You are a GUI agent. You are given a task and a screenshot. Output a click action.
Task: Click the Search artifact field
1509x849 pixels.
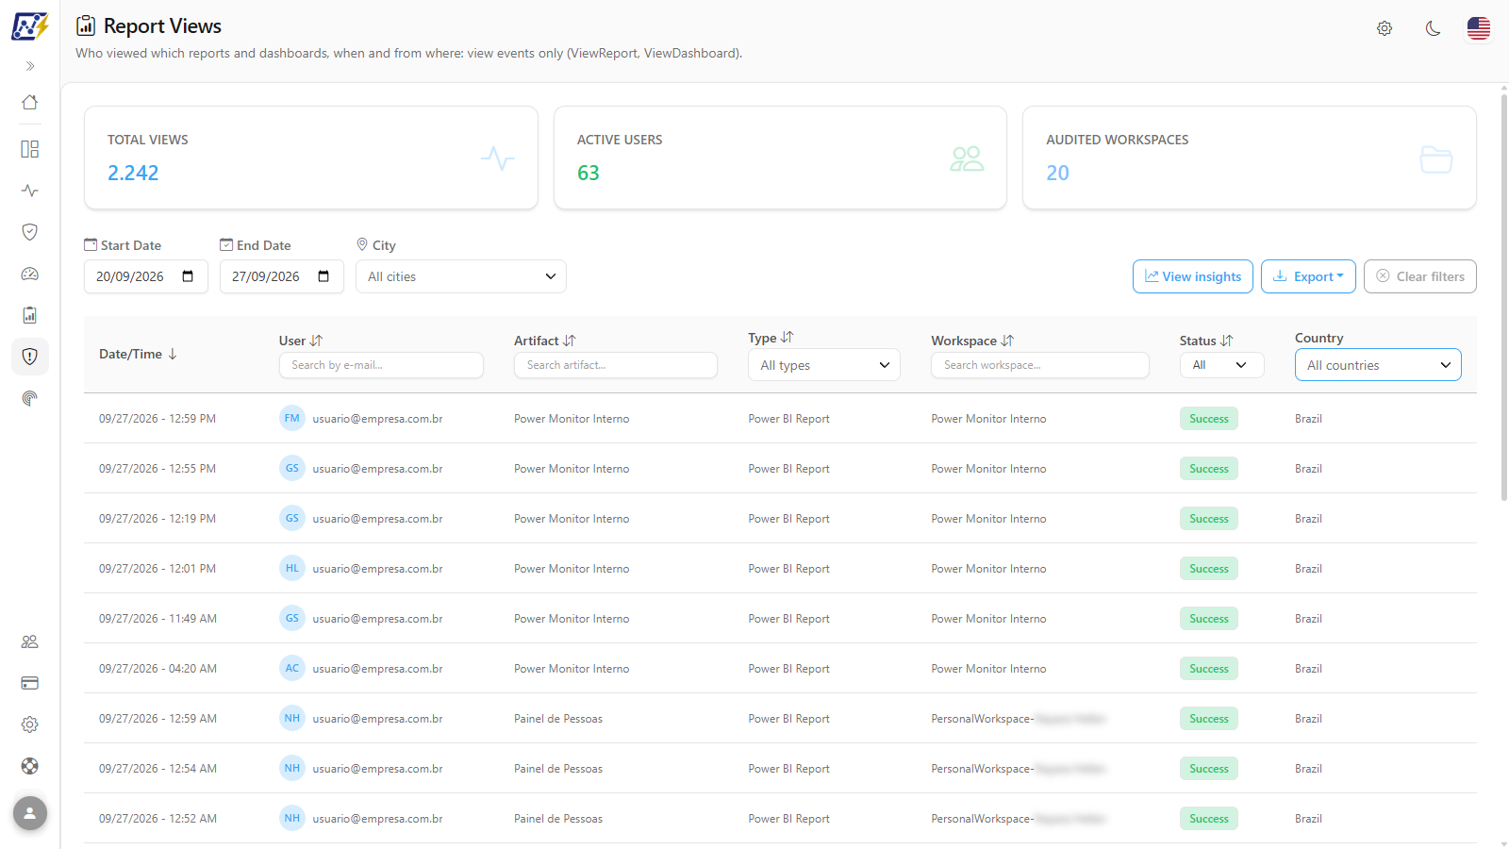[x=616, y=365]
